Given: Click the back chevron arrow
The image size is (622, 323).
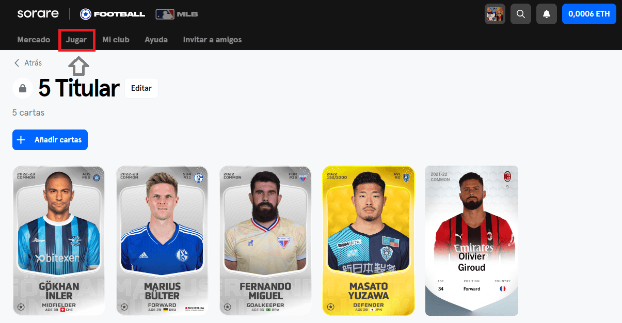Looking at the screenshot, I should (x=17, y=63).
